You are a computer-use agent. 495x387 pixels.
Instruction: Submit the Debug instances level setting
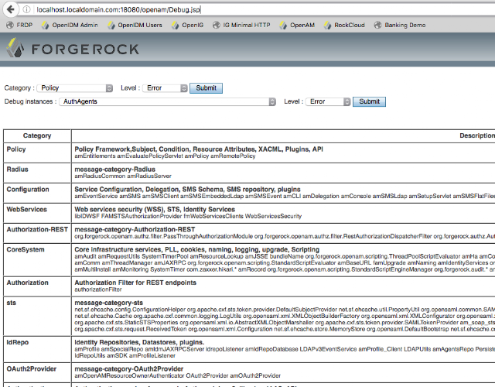pos(369,101)
